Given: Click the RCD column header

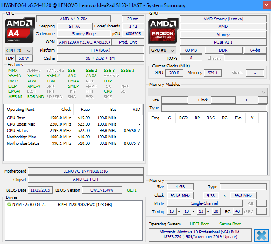Looking at the screenshot, I should [183, 118].
